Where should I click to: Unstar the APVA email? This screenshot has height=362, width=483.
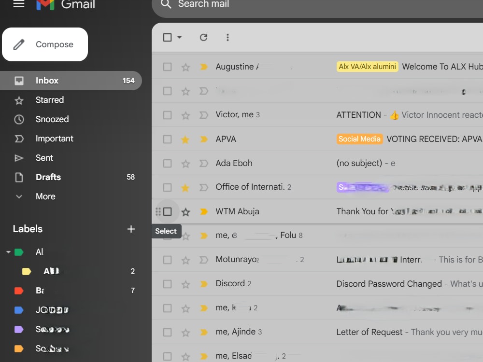[x=185, y=139]
